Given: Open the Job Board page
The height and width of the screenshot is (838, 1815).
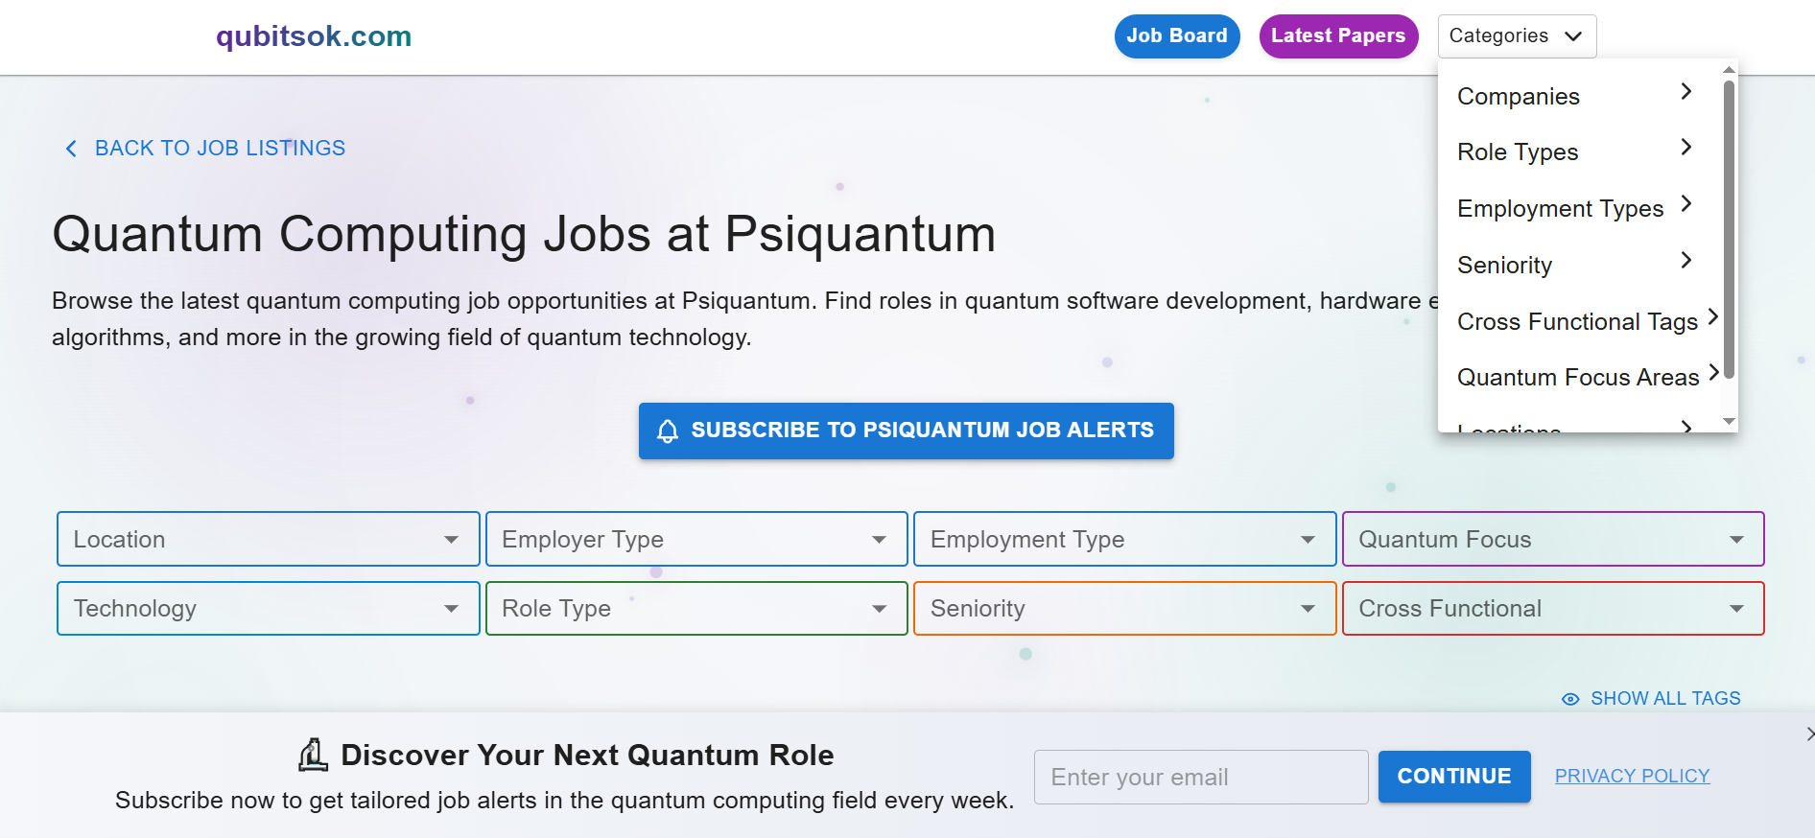Looking at the screenshot, I should tap(1177, 36).
